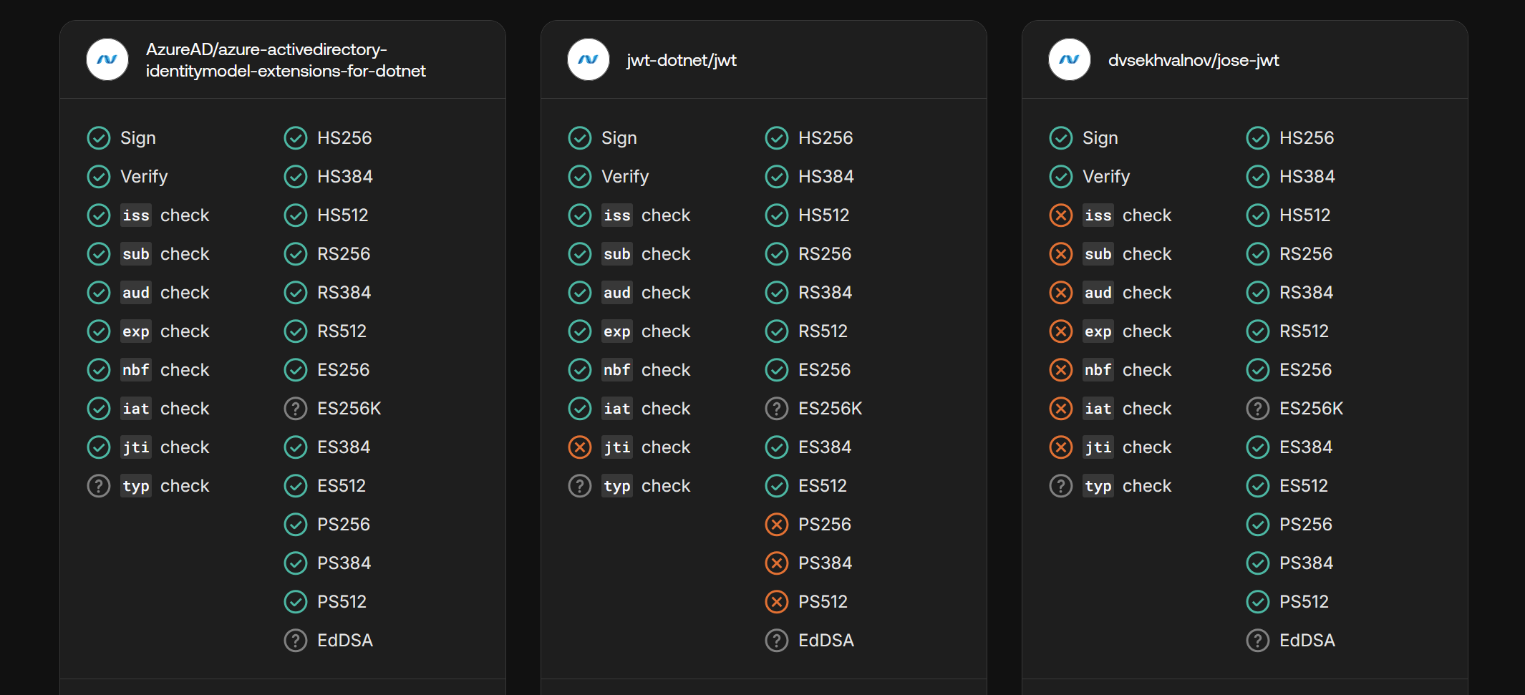
Task: Click the check icon beside Verify in jwt-dotnet card
Action: pos(580,176)
